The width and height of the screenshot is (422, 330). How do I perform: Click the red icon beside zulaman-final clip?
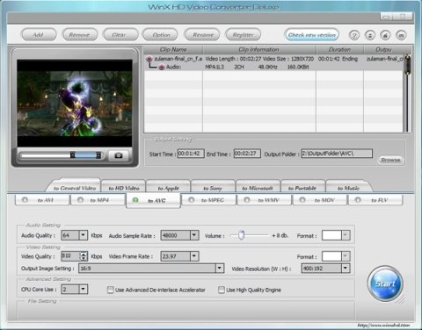[x=149, y=59]
